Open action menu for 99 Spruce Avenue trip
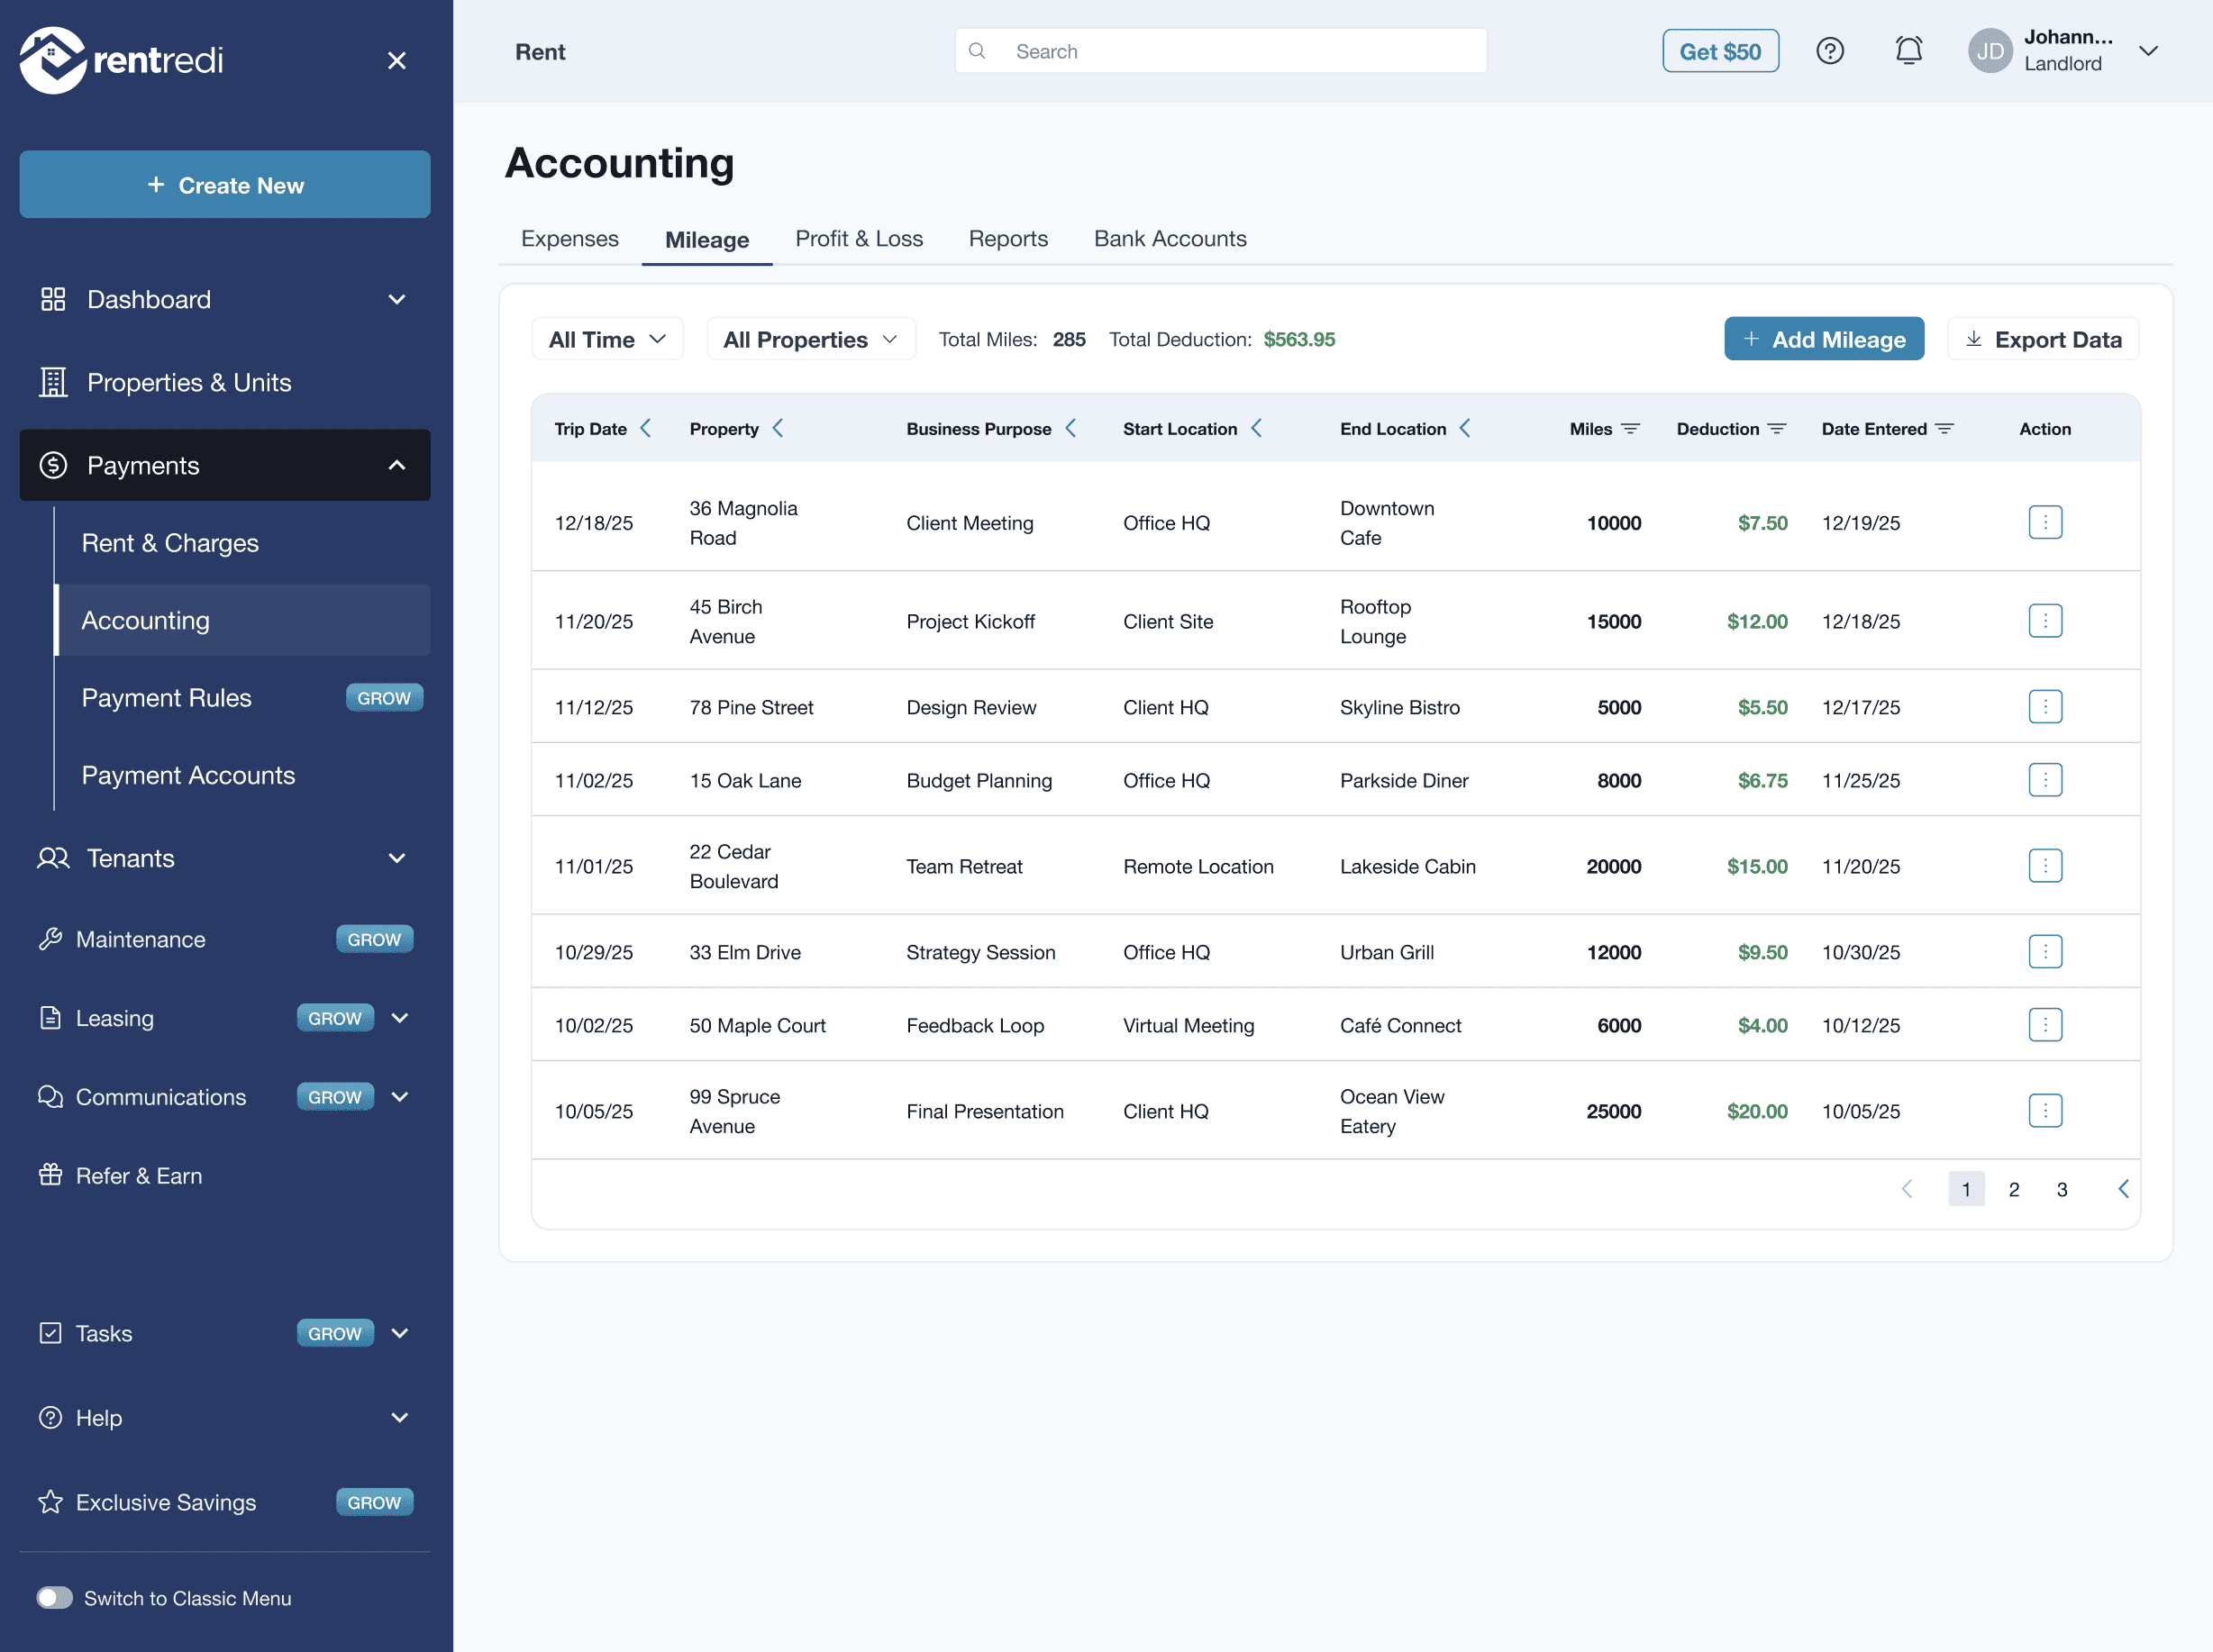This screenshot has height=1652, width=2213. pyautogui.click(x=2044, y=1110)
